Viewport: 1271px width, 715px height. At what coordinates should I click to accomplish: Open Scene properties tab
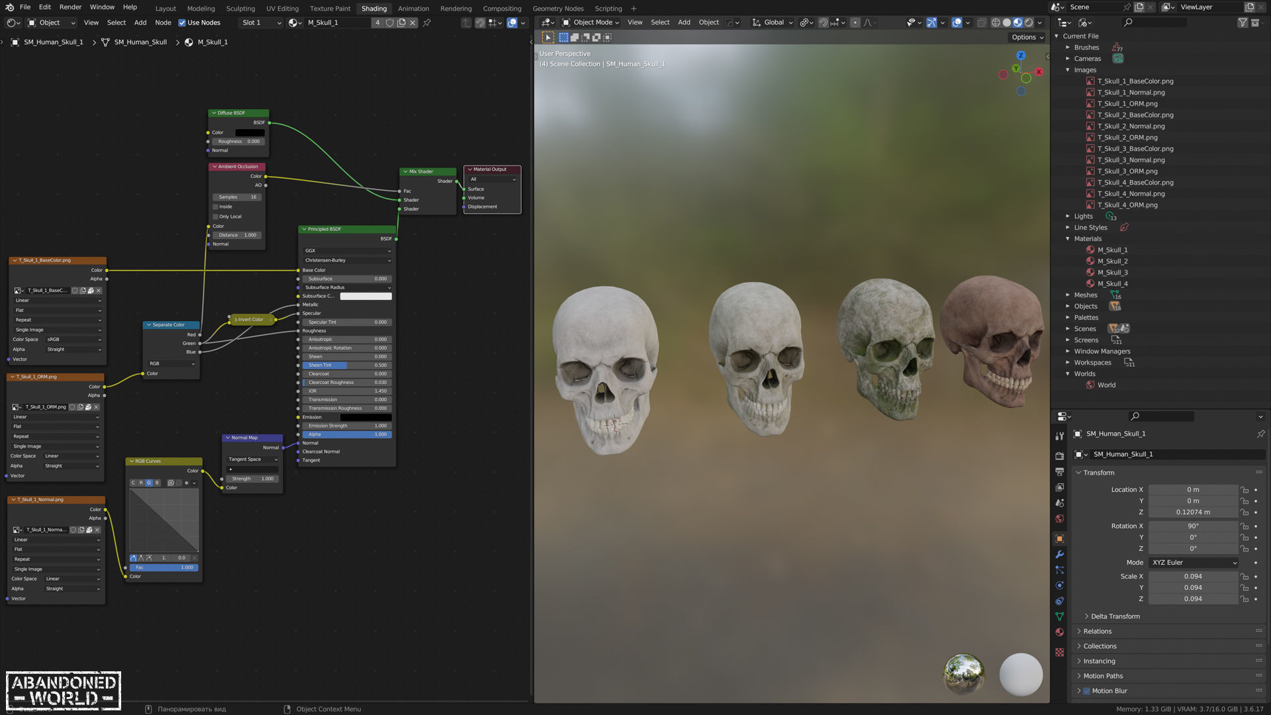click(1060, 503)
